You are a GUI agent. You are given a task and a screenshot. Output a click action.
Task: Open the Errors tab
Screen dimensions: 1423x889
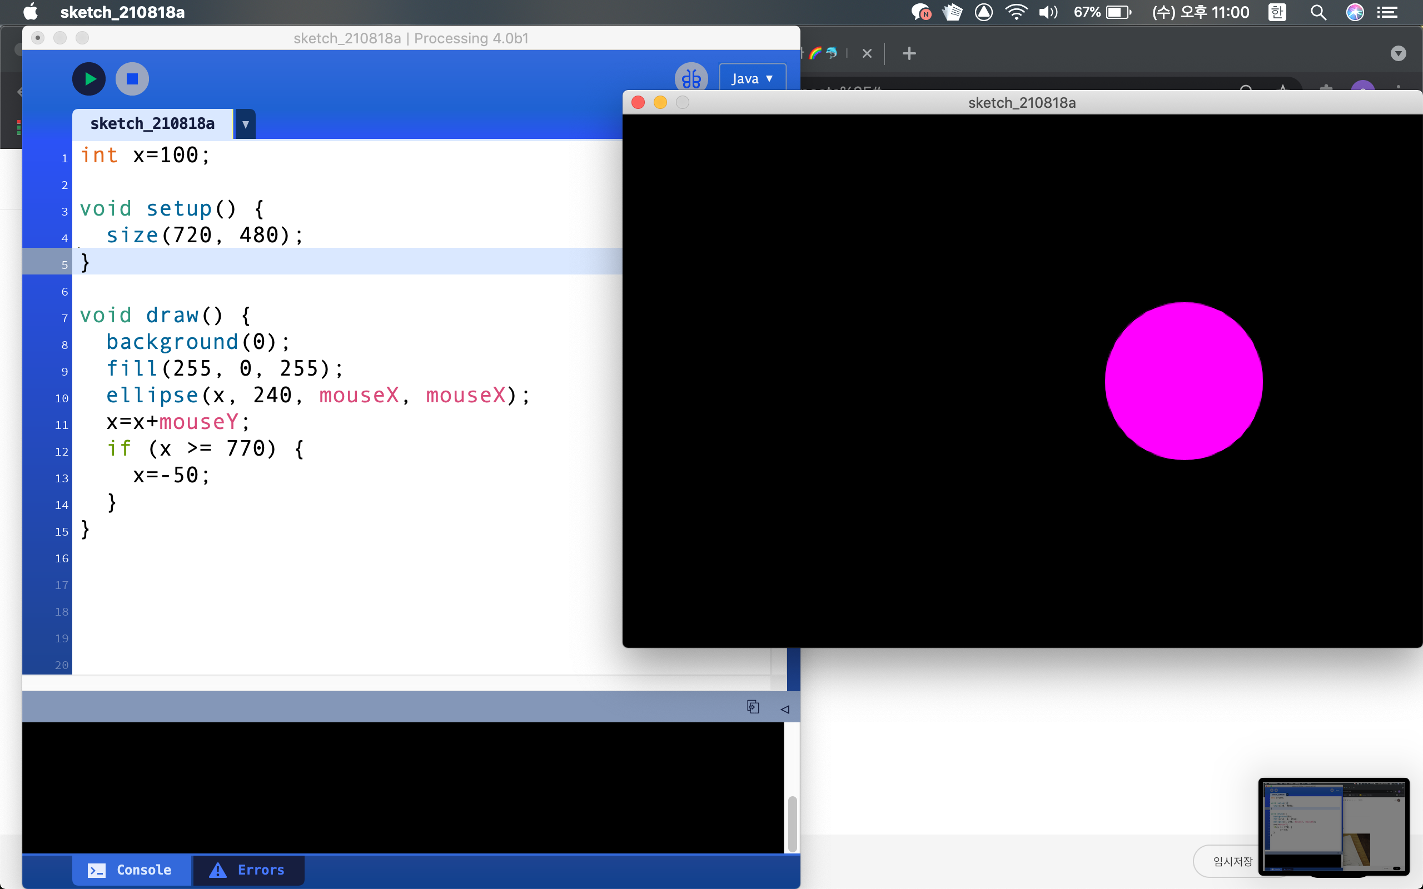247,870
